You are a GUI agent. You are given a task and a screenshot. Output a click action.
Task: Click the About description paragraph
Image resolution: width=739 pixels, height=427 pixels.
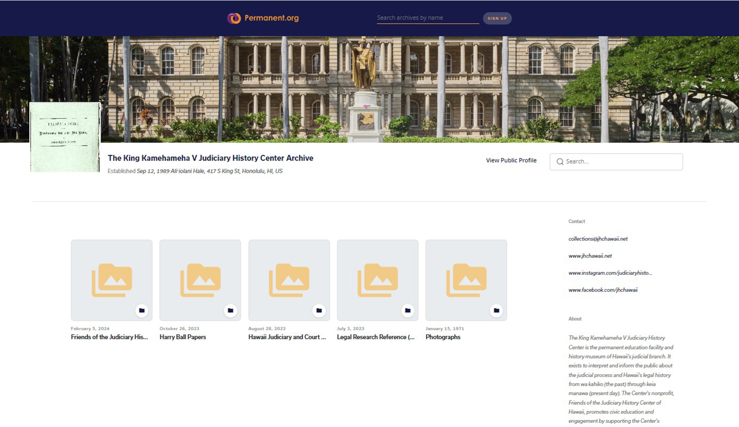coord(621,379)
